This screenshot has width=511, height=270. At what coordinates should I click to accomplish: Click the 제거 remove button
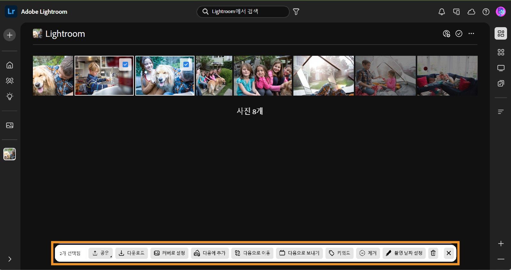point(368,253)
